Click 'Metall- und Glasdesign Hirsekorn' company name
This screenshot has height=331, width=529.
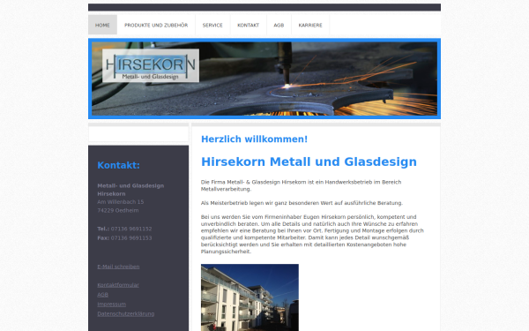coord(130,190)
